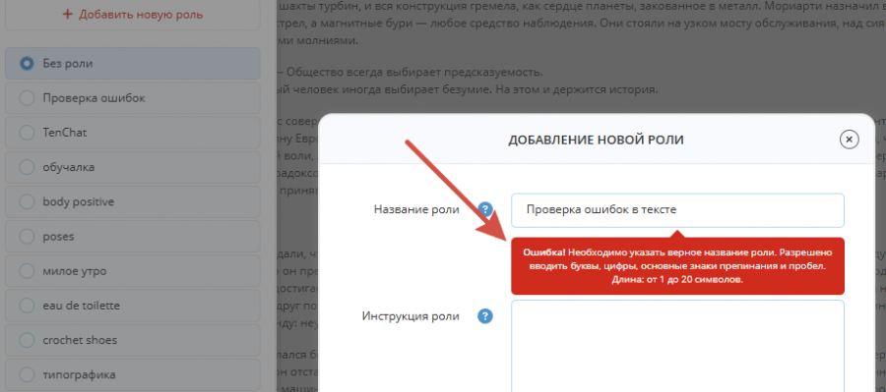
Task: Choose the crochet shoes role
Action: pyautogui.click(x=133, y=340)
